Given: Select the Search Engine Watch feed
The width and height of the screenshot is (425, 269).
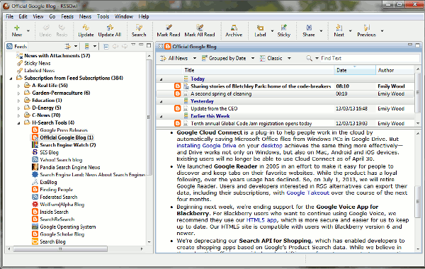Looking at the screenshot, I should pos(68,145).
